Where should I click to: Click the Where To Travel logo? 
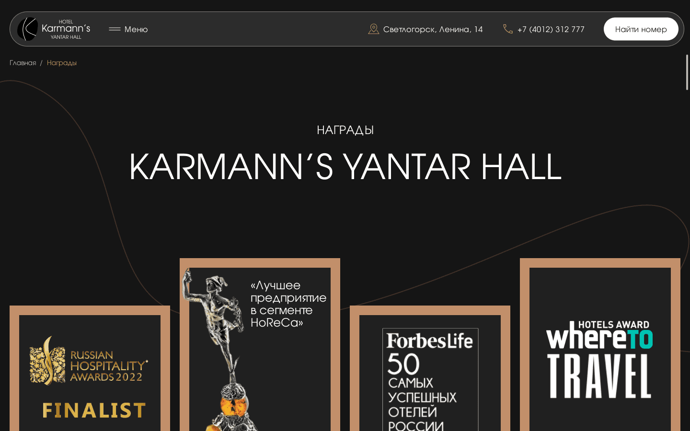[599, 360]
